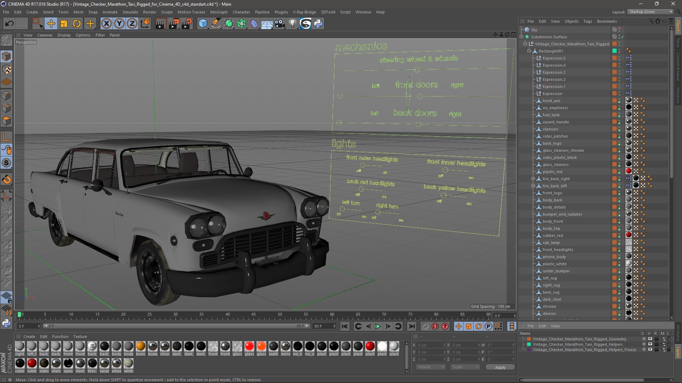The width and height of the screenshot is (682, 383).
Task: Toggle visibility of Geometry layer
Action: [x=650, y=339]
